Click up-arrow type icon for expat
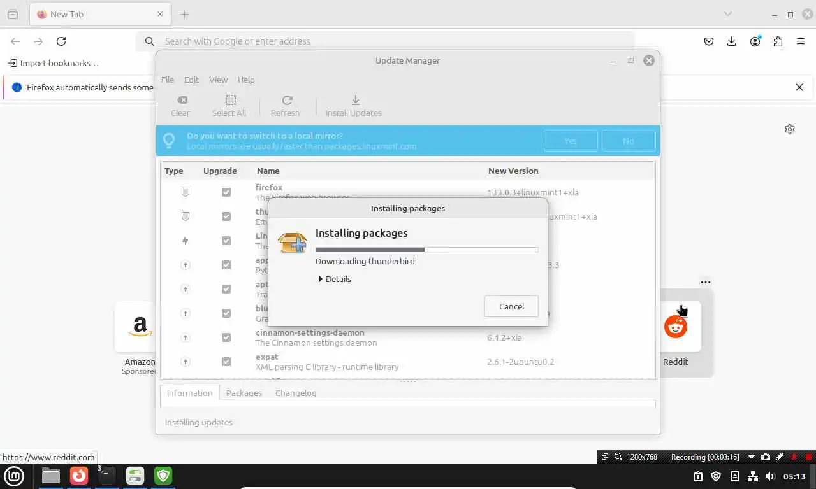 coord(186,362)
